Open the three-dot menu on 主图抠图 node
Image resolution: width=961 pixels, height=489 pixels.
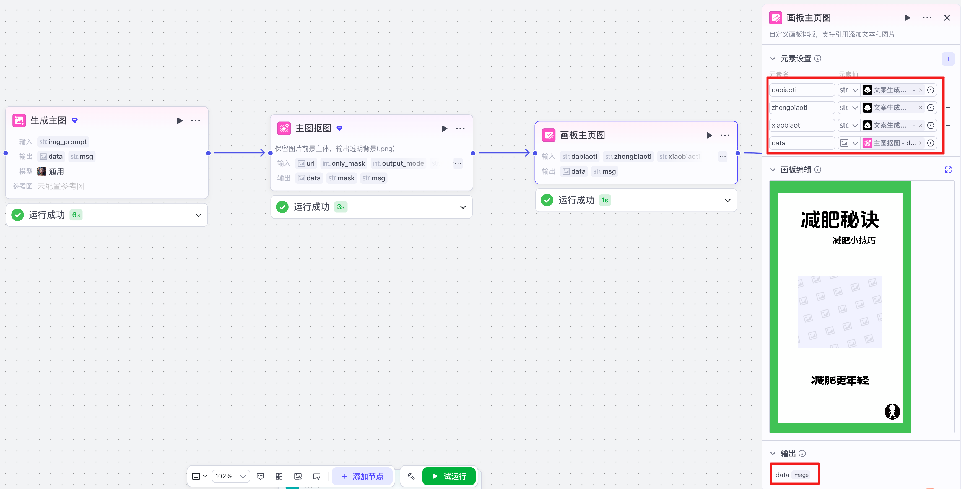click(460, 128)
